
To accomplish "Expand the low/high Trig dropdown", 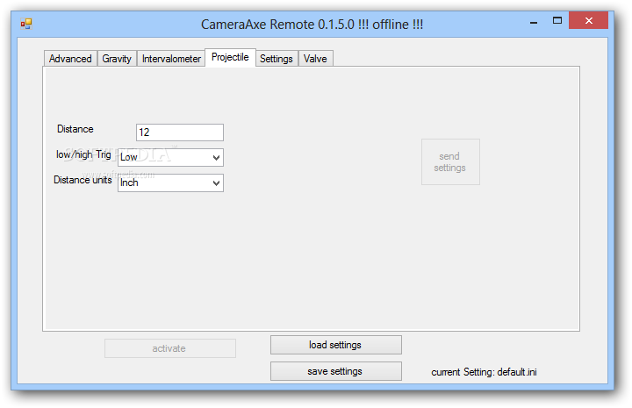I will click(x=170, y=157).
